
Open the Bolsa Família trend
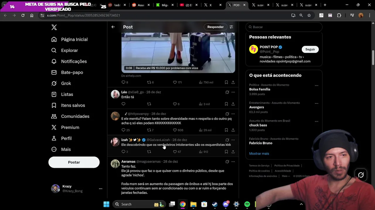260,89
